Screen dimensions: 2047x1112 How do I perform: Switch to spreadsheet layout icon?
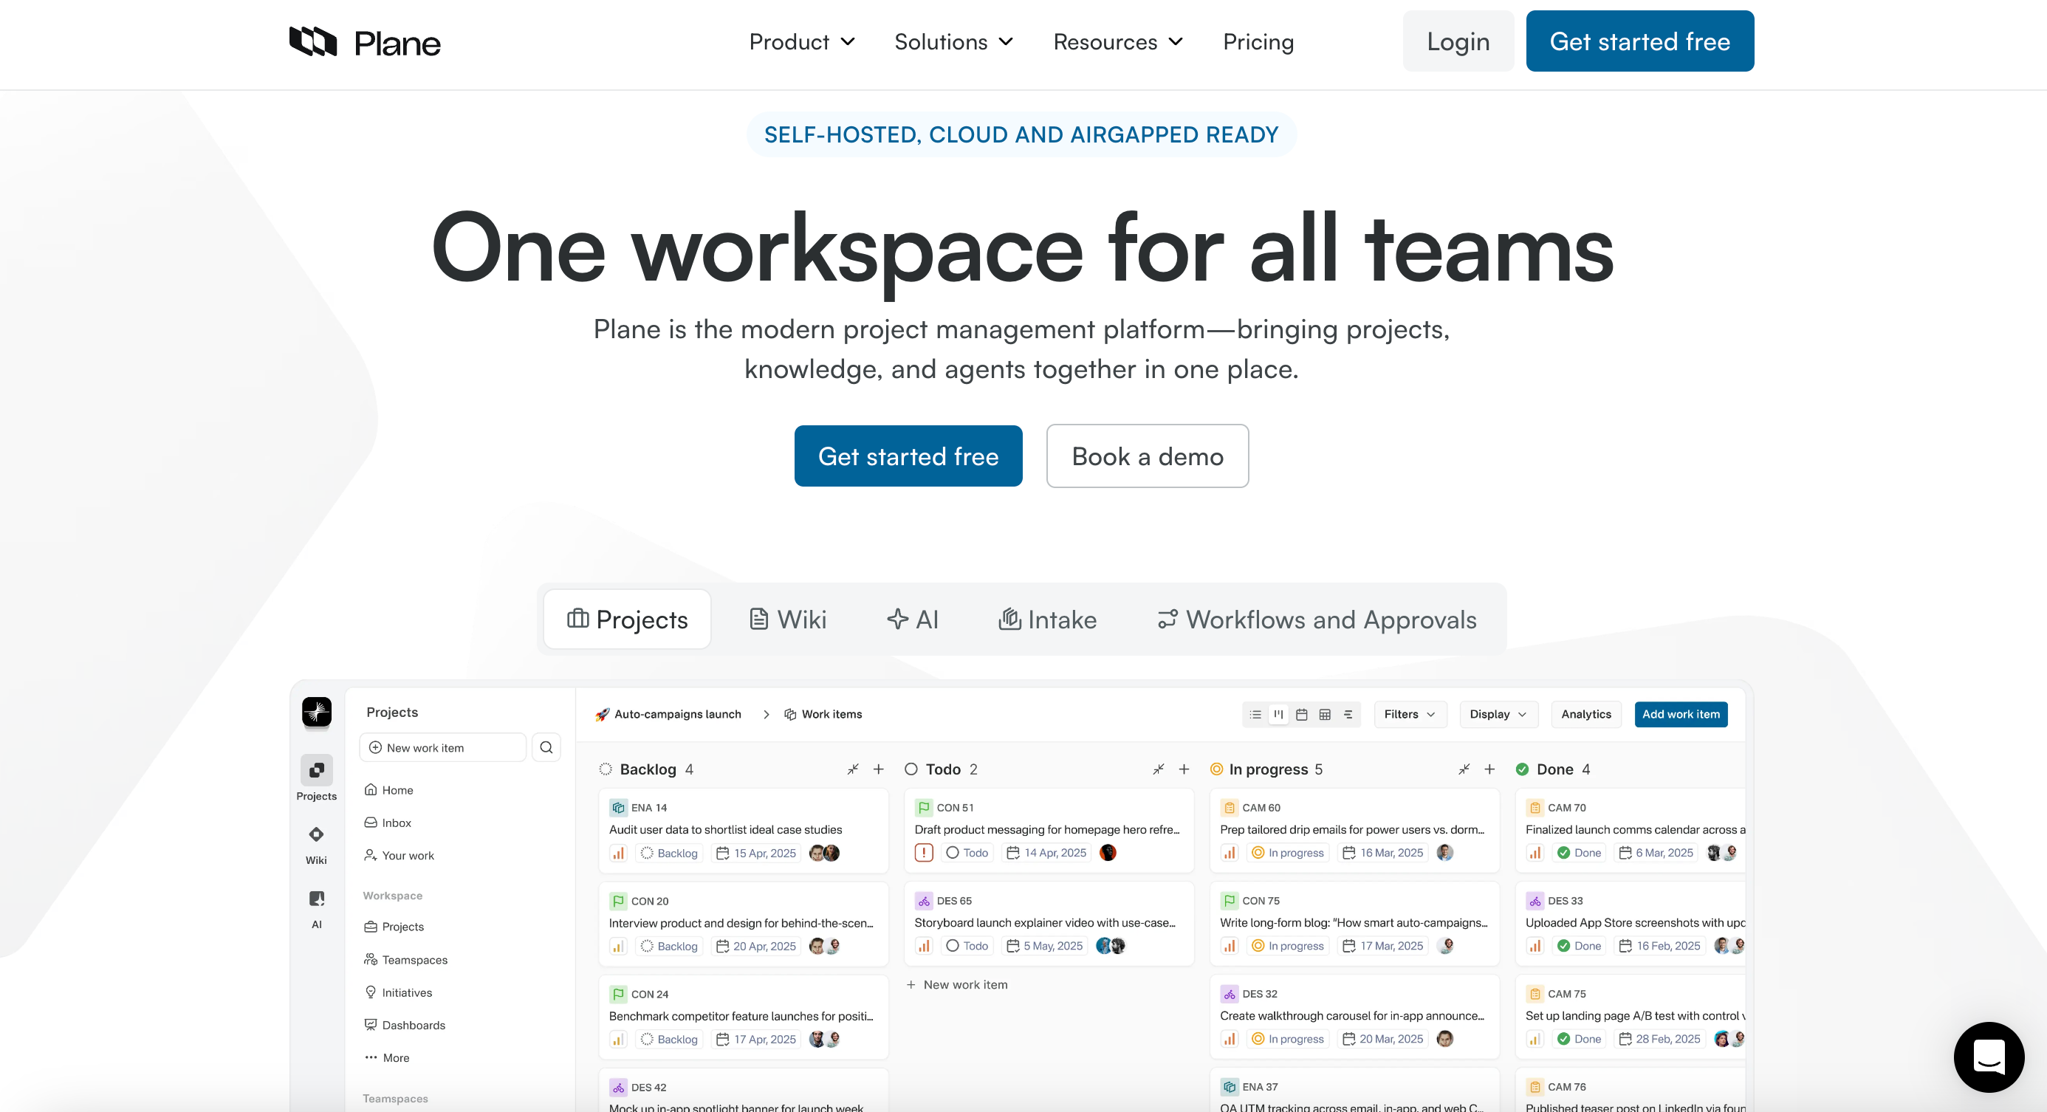(x=1325, y=714)
